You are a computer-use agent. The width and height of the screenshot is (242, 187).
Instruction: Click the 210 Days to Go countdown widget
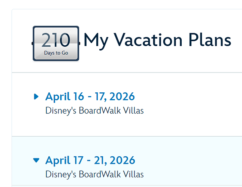click(56, 44)
